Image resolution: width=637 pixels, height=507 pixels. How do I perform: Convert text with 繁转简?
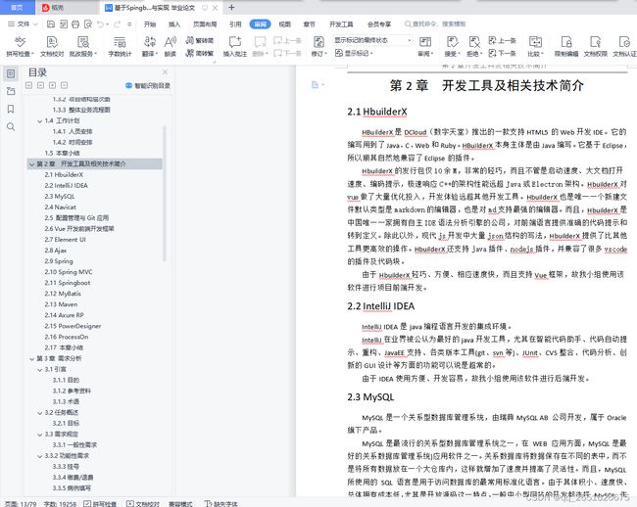(x=200, y=40)
